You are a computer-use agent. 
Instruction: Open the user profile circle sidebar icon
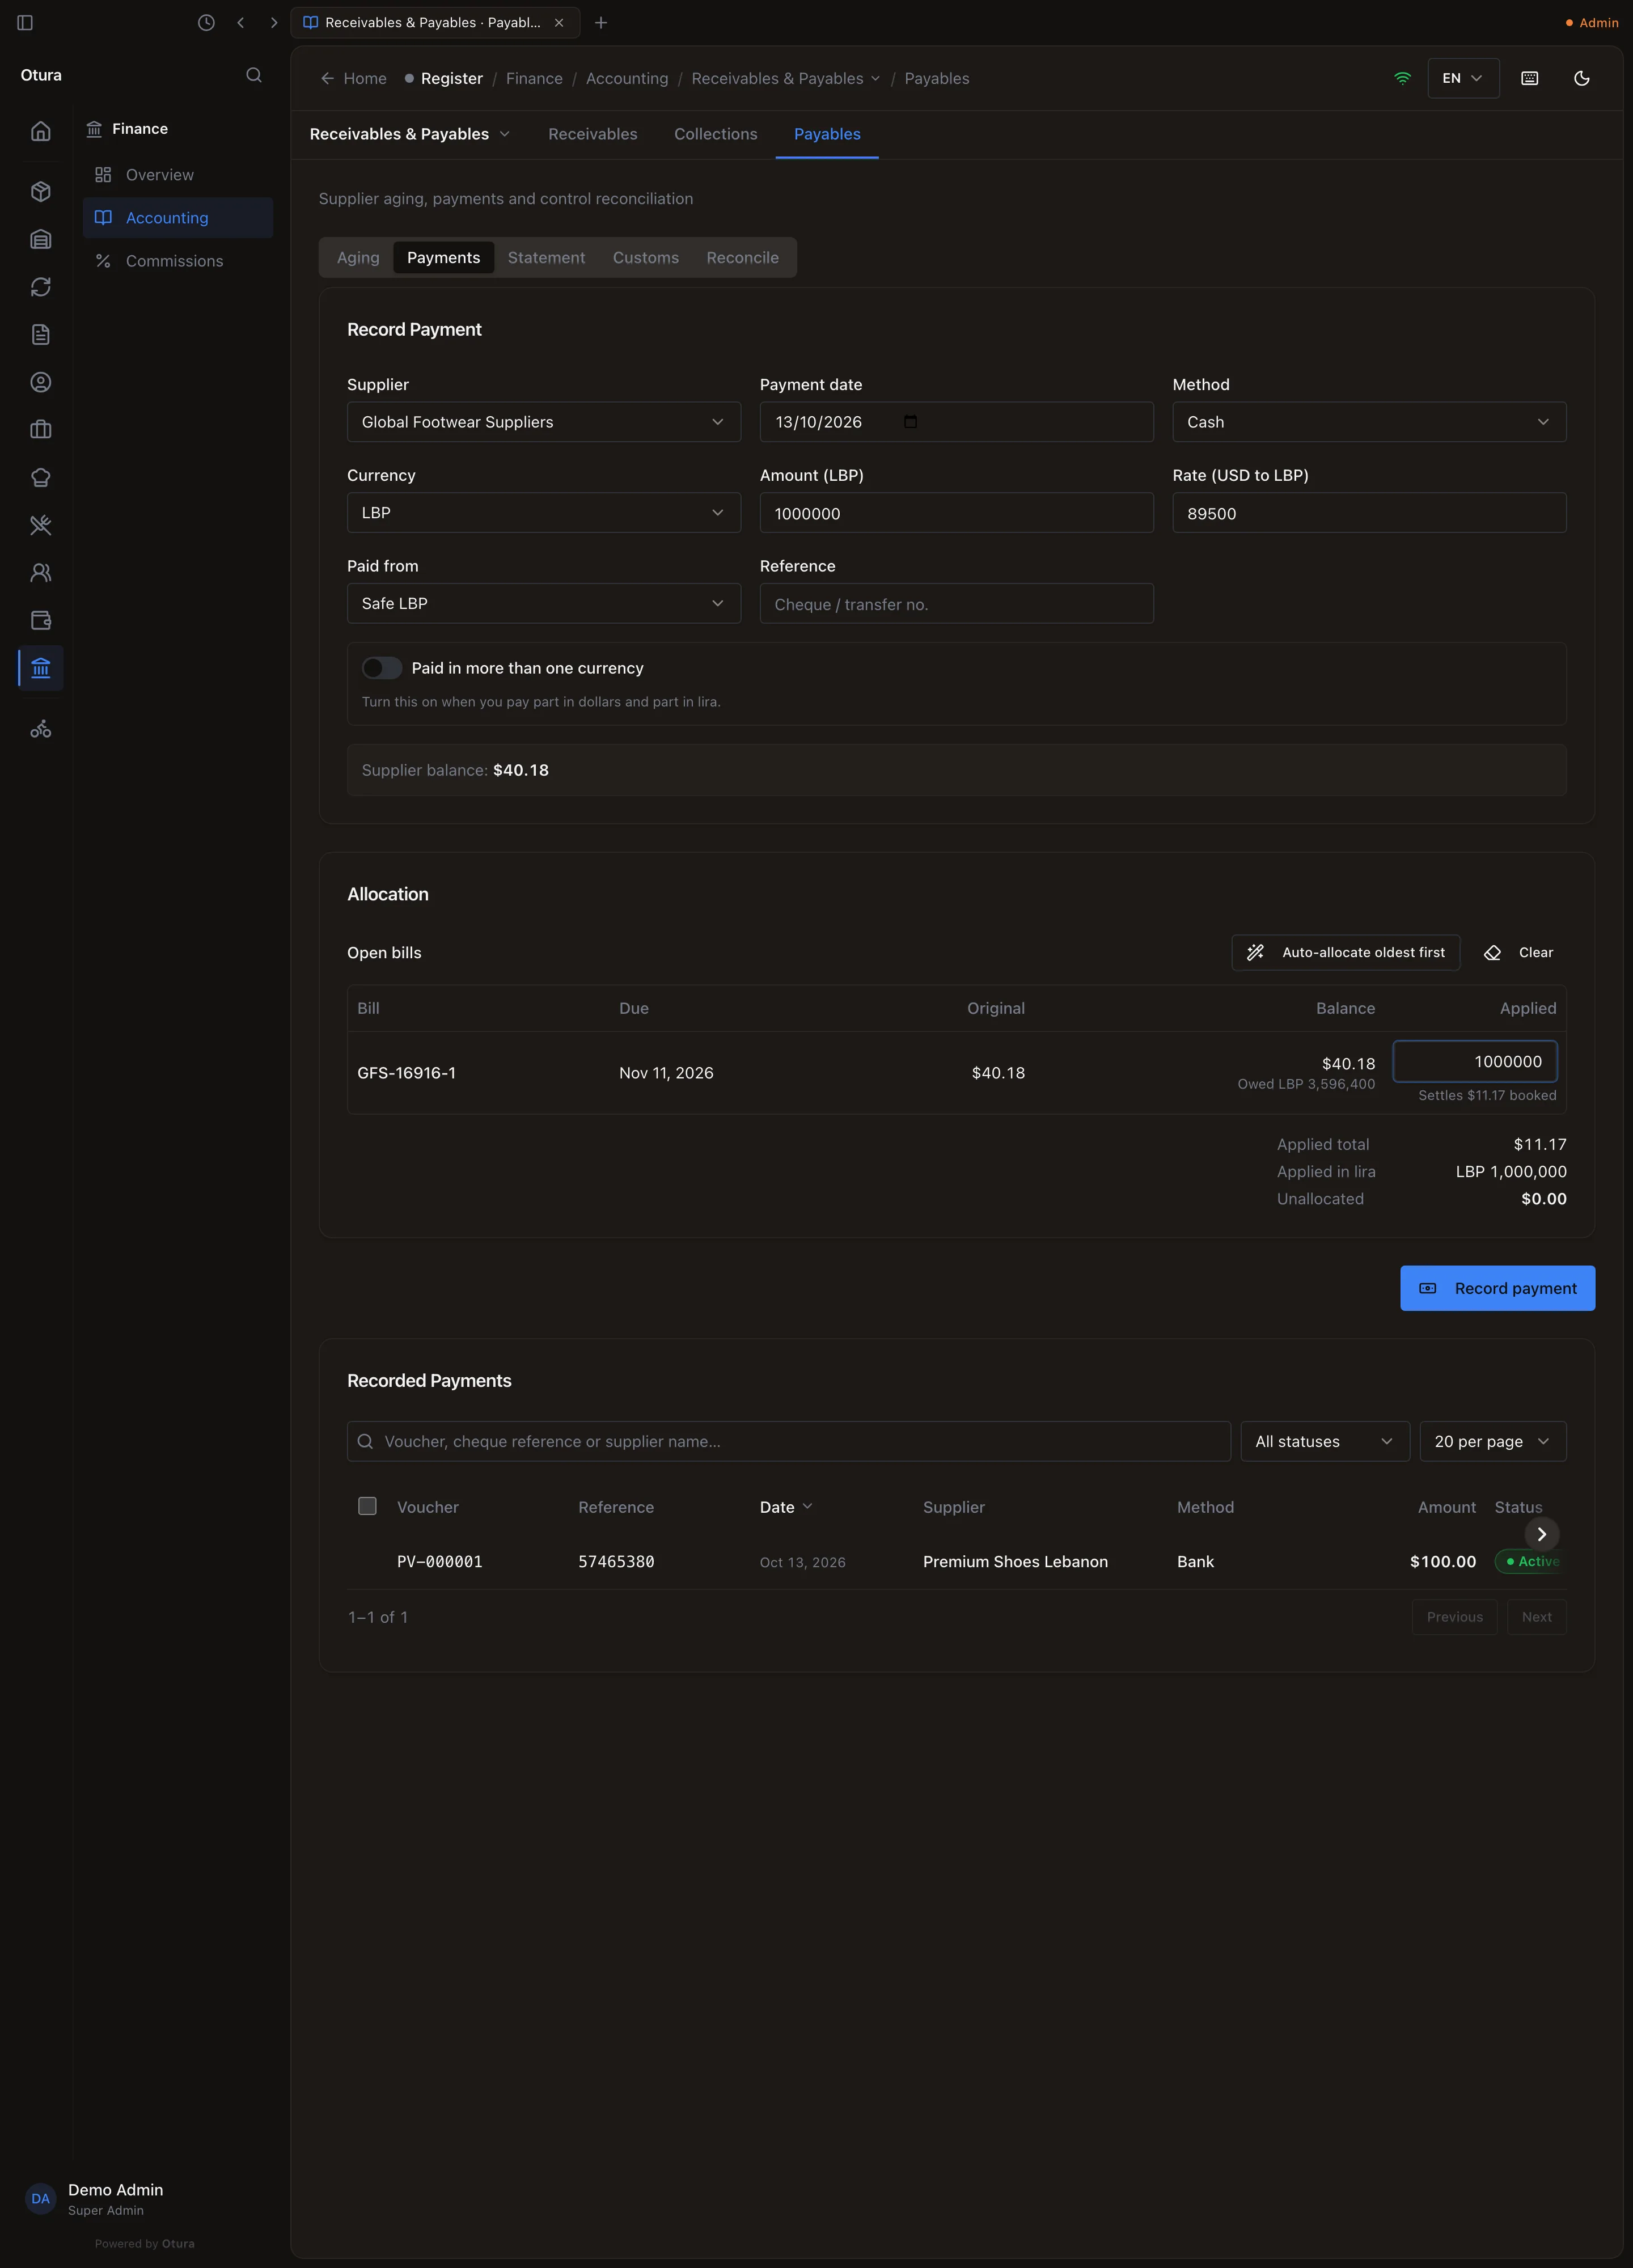(41, 382)
